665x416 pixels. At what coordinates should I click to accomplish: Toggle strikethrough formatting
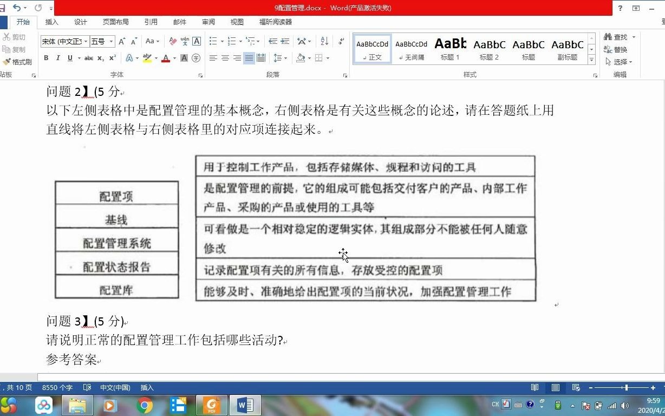(x=89, y=58)
